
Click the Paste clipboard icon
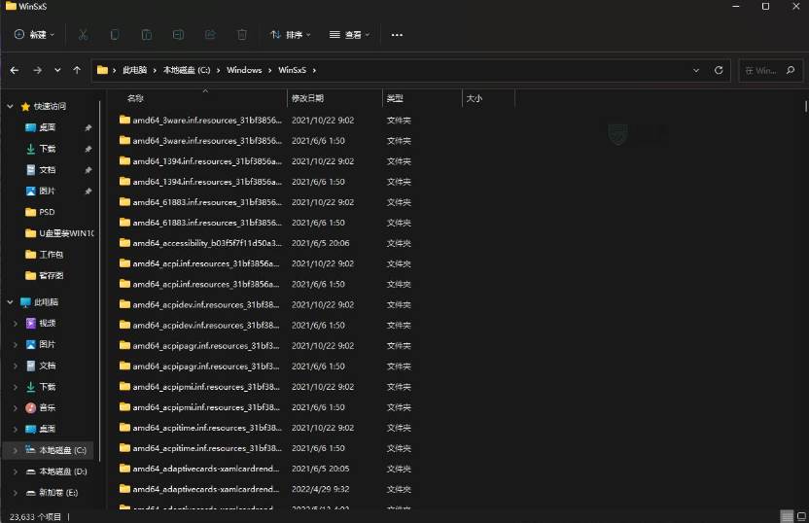[147, 35]
